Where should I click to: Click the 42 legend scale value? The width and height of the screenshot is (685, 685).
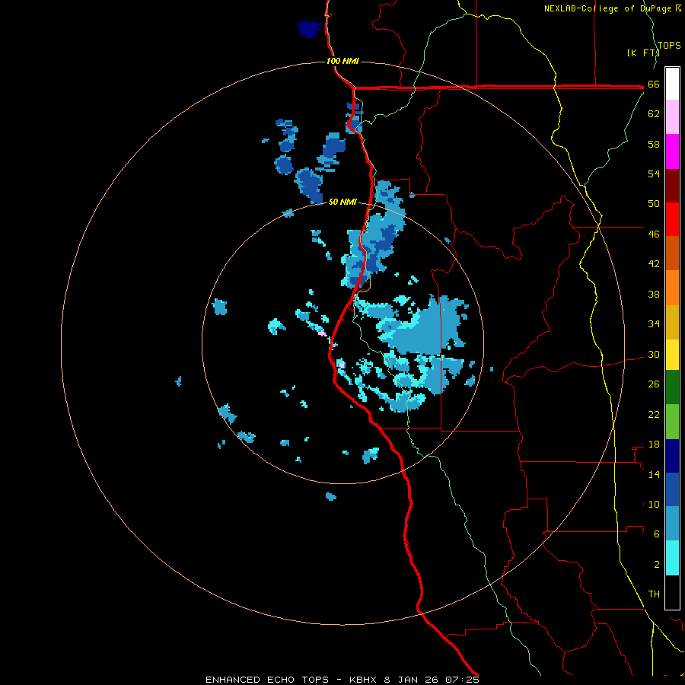tap(654, 263)
